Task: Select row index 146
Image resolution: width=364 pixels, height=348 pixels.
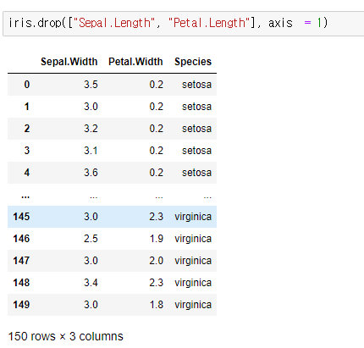Action: click(21, 239)
